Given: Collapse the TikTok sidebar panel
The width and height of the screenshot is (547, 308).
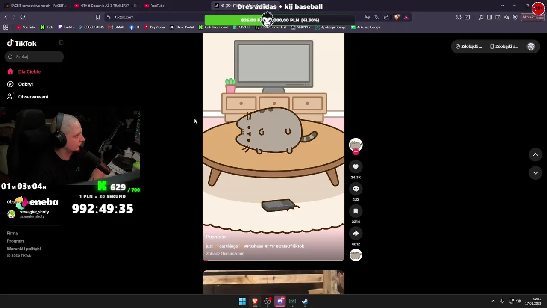Looking at the screenshot, I should coord(61,43).
